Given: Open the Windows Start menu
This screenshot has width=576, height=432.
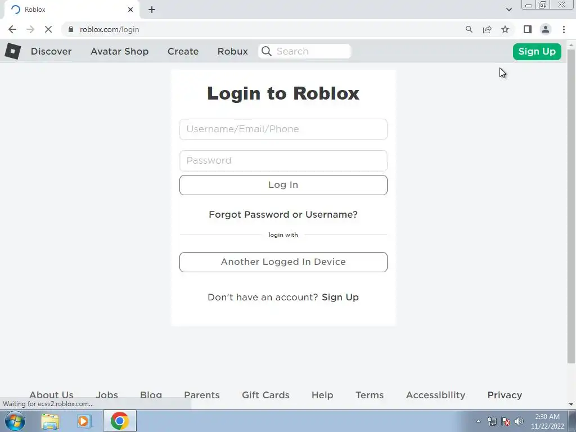Looking at the screenshot, I should coord(15,421).
